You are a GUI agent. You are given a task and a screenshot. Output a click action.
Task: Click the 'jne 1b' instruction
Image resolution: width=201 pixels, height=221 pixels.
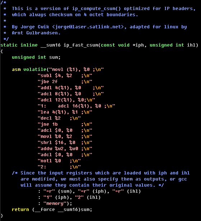click(49, 124)
